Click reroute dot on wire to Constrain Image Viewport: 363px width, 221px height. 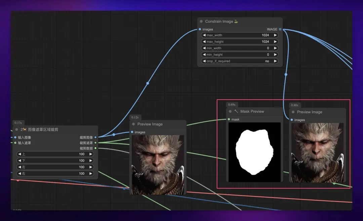pos(148,83)
